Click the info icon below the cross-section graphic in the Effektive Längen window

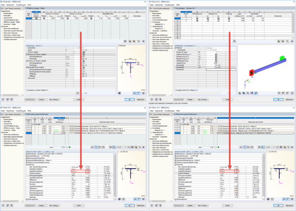pos(119,93)
